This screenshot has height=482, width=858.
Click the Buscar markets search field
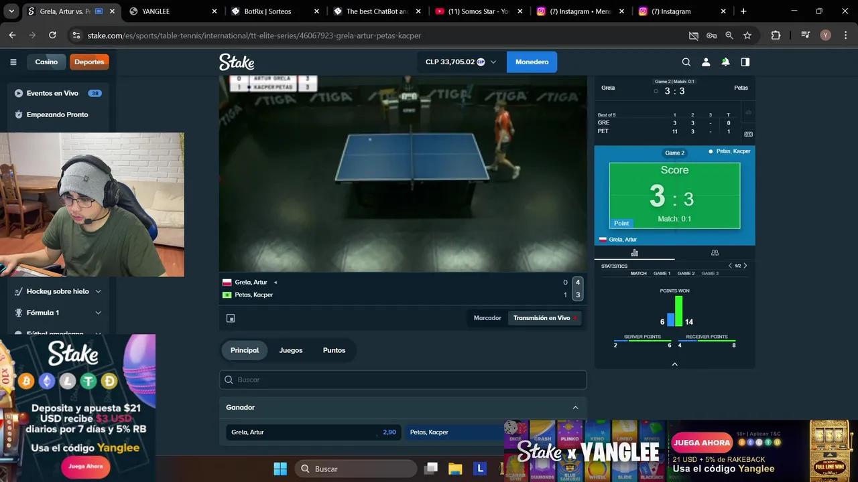[x=402, y=380]
